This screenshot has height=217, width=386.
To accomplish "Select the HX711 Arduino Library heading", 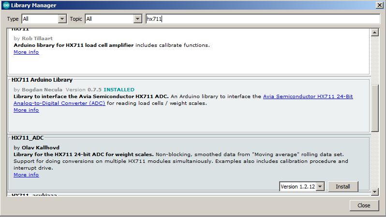I will [42, 80].
